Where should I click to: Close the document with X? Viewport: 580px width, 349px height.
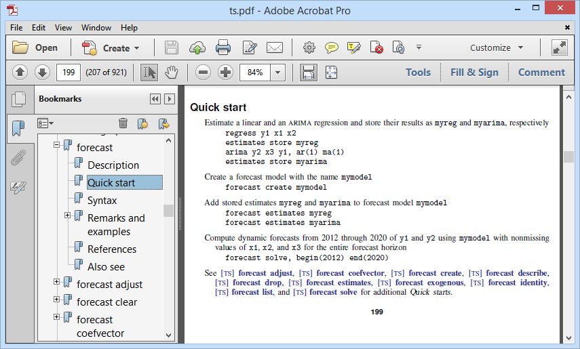567,27
